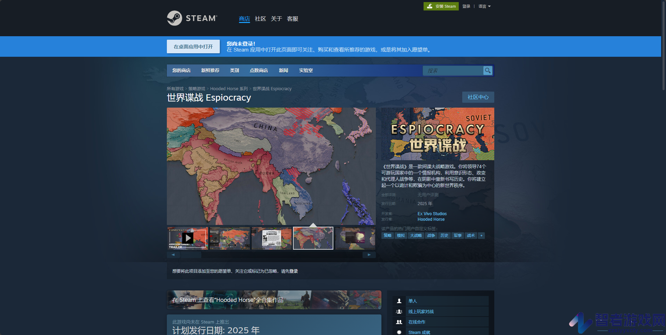The image size is (666, 335).
Task: Open the Hooded Horse publisher link
Action: (x=431, y=219)
